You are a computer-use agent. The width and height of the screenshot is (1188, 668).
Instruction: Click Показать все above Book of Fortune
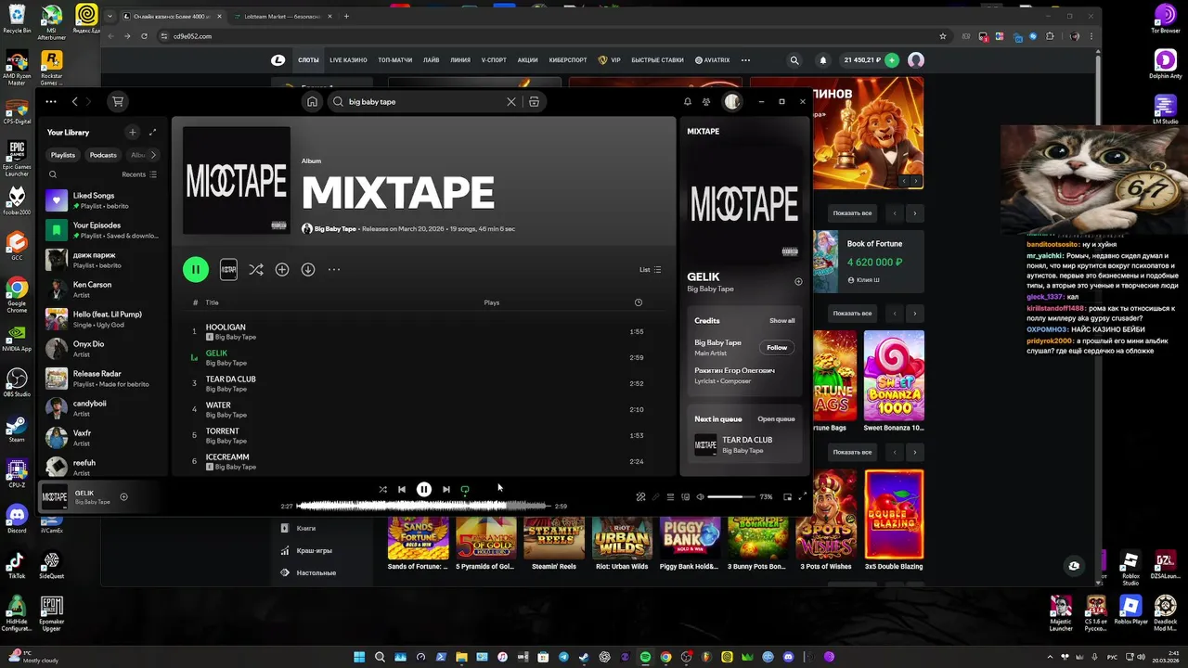click(852, 213)
